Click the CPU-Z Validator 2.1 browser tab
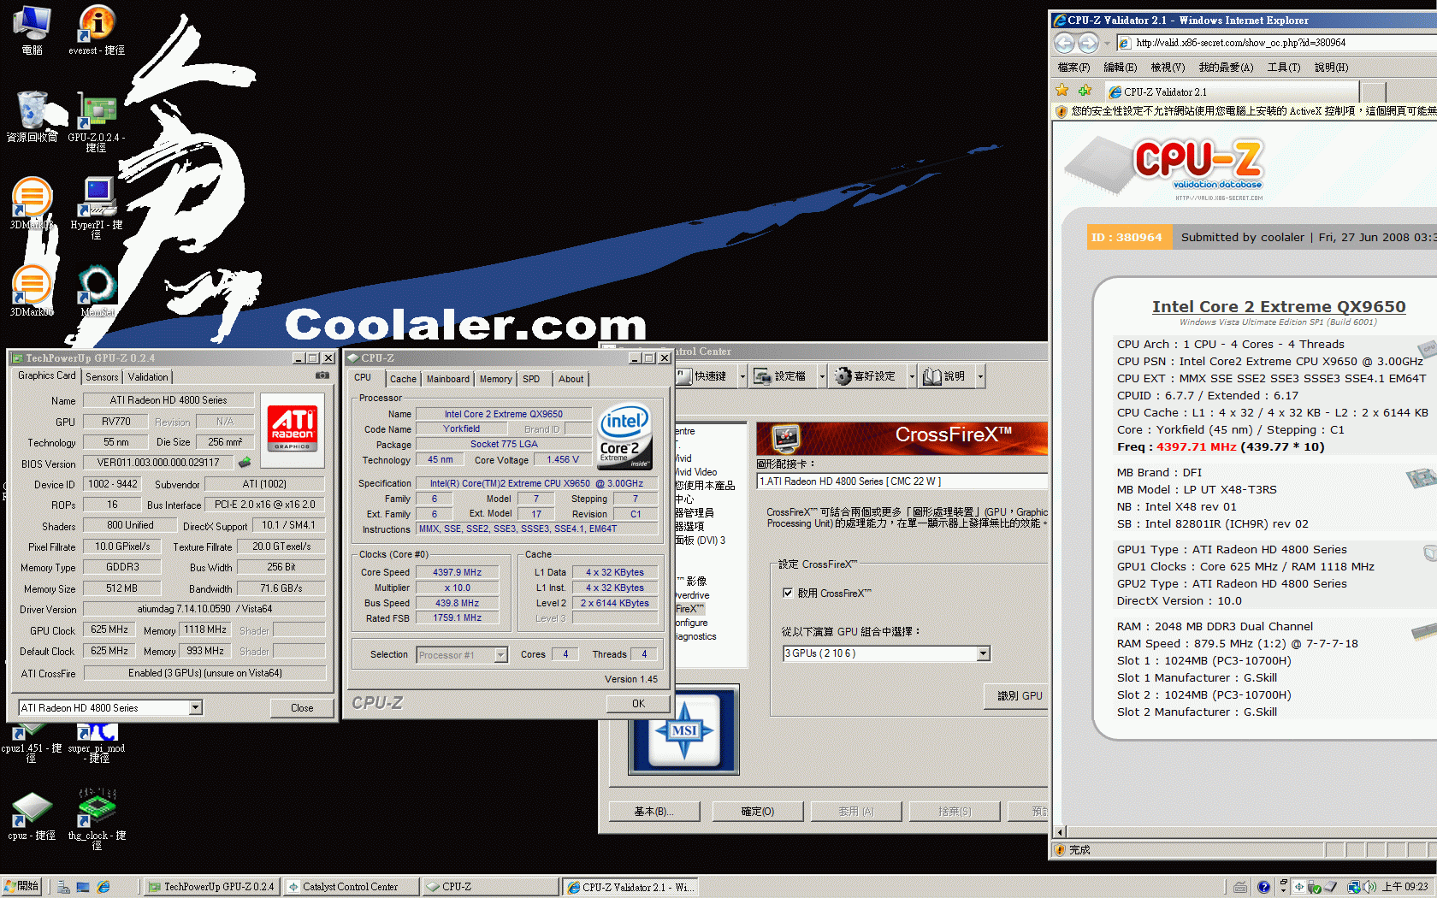Screen dimensions: 1437x898 [x=1232, y=92]
